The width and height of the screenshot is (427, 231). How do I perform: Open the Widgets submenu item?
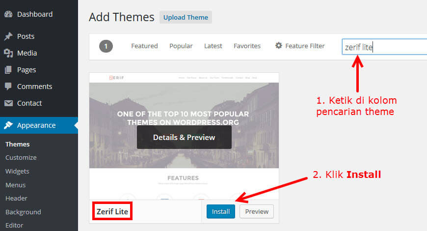coord(17,171)
